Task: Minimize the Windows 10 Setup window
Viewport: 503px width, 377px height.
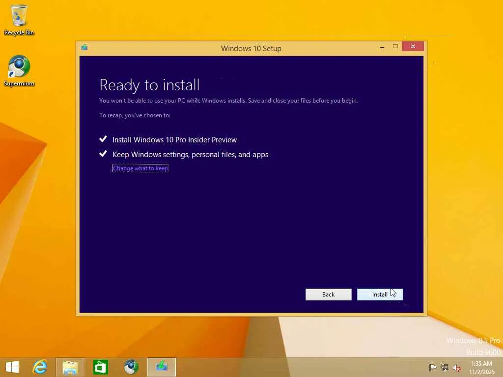Action: (382, 47)
